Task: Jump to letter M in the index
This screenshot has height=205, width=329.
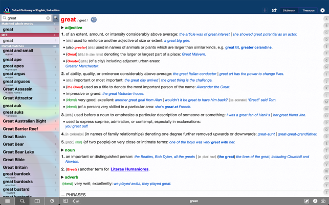Action: tap(326, 102)
